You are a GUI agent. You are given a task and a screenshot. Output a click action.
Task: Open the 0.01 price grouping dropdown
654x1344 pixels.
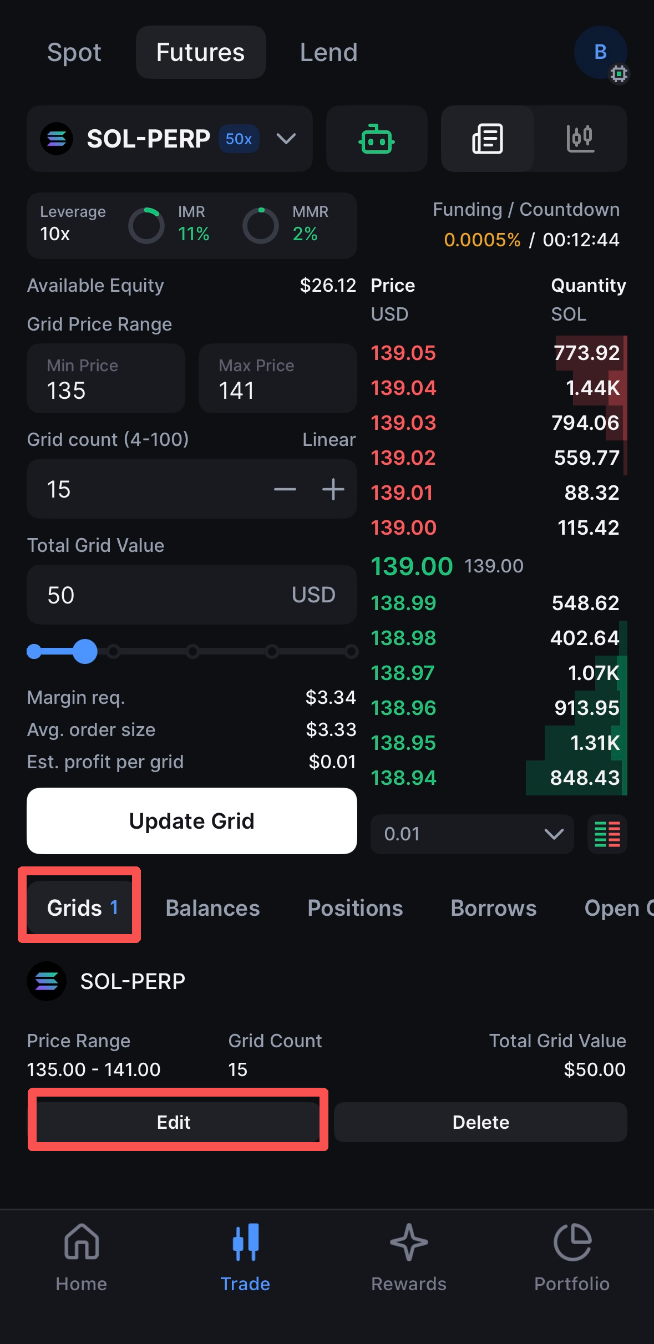click(x=472, y=834)
